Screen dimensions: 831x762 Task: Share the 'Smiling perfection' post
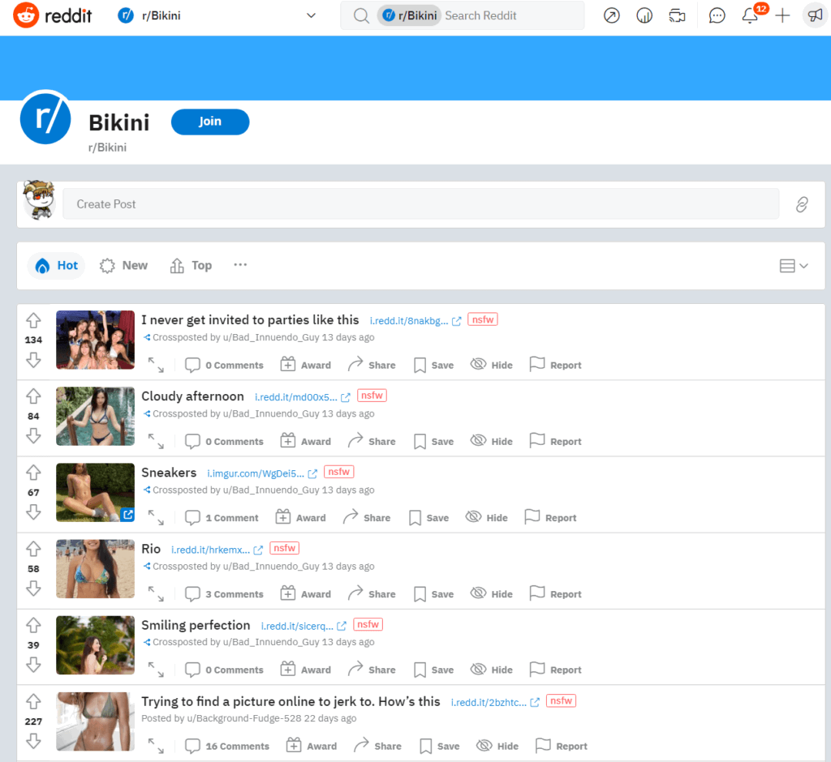pyautogui.click(x=372, y=670)
